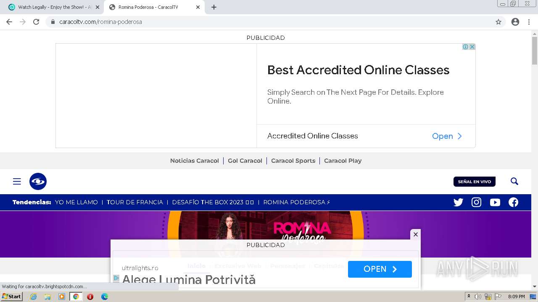Open Caracol Facebook page
The height and width of the screenshot is (302, 538).
513,202
